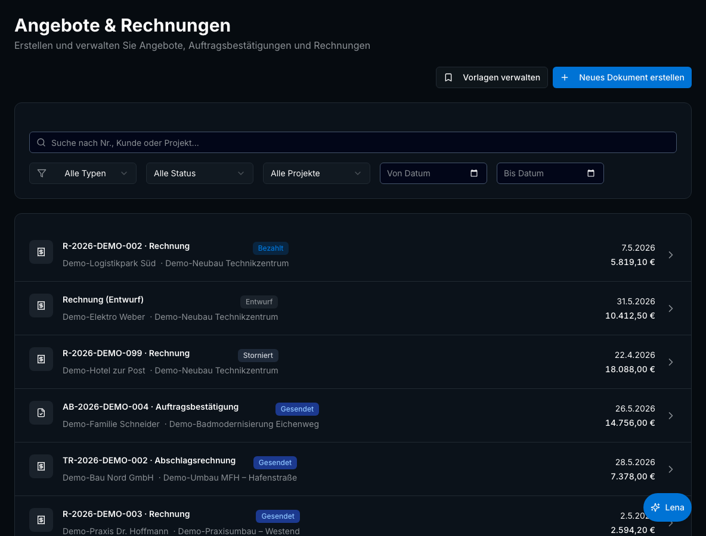Click the plus icon in Neues Dokument erstellen

pyautogui.click(x=565, y=77)
